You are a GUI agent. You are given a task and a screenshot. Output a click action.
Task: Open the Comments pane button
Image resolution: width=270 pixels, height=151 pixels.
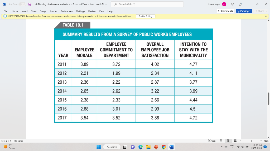coord(225,11)
